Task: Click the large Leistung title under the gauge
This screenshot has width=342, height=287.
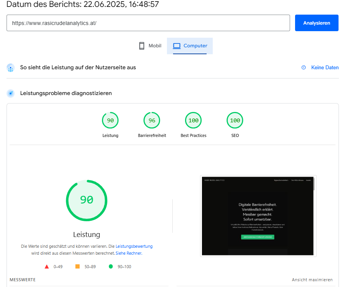Action: 87,234
